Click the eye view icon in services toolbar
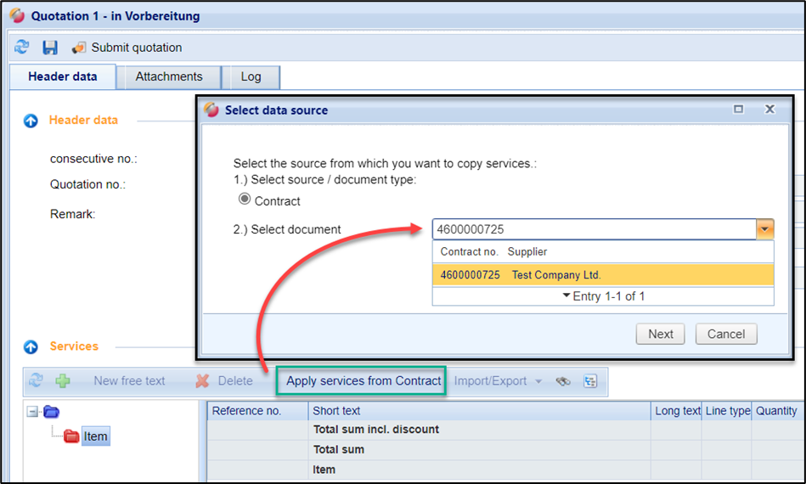This screenshot has height=484, width=806. tap(563, 381)
